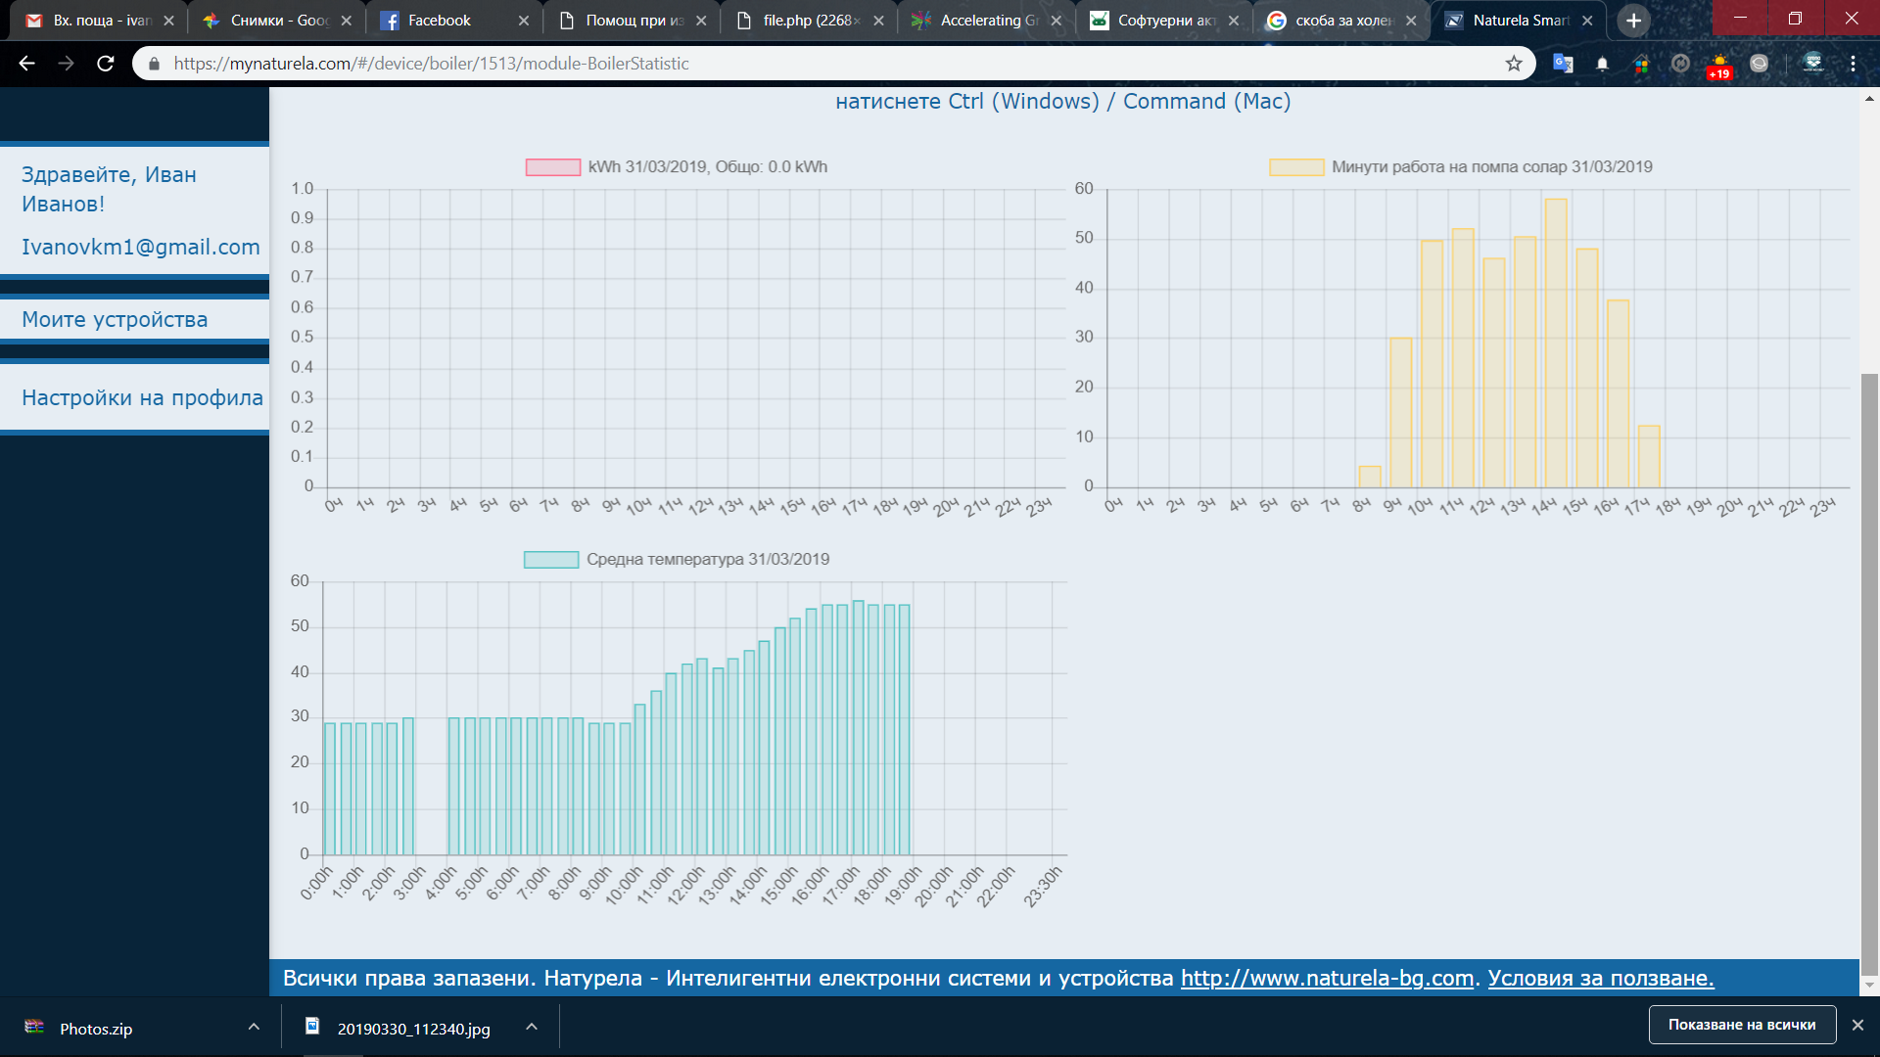The image size is (1880, 1057).
Task: Click the browser back arrow
Action: click(x=26, y=64)
